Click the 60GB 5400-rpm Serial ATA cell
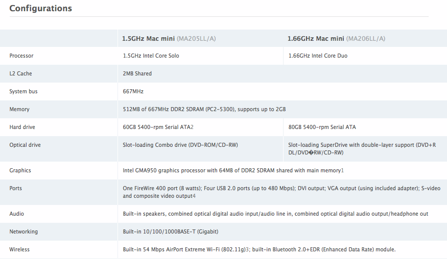The image size is (447, 259). 158,127
